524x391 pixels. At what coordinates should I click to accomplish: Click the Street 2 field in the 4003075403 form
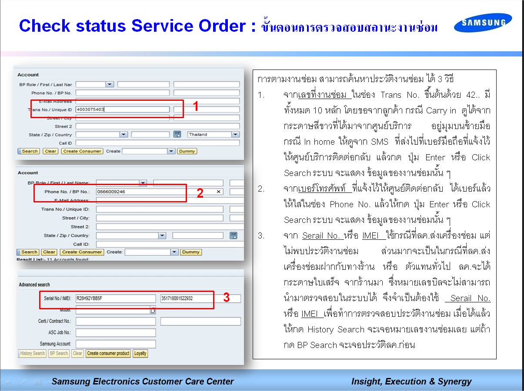tap(157, 126)
